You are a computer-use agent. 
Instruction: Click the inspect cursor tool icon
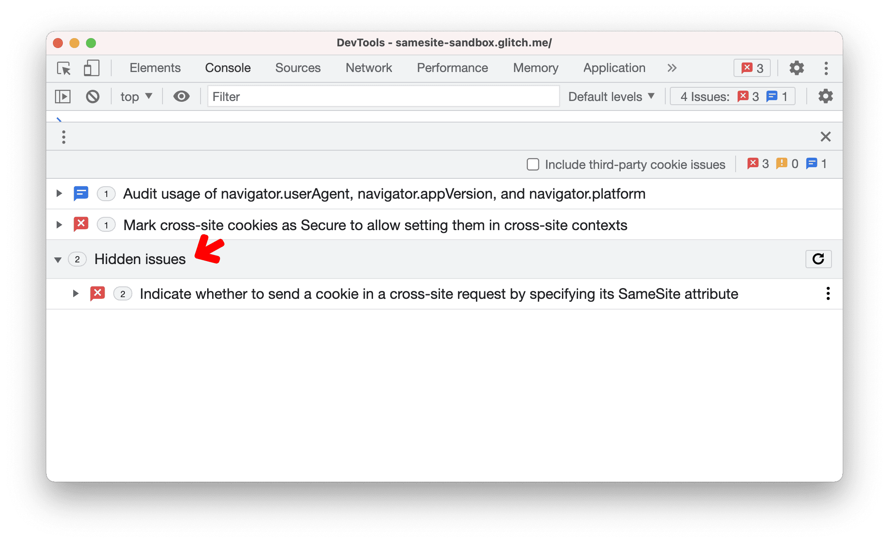pos(64,69)
